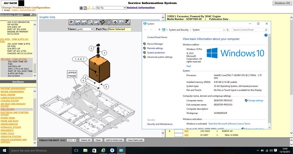Open Security and Maintenance link
Image resolution: width=293 pixels, height=154 pixels.
click(160, 124)
